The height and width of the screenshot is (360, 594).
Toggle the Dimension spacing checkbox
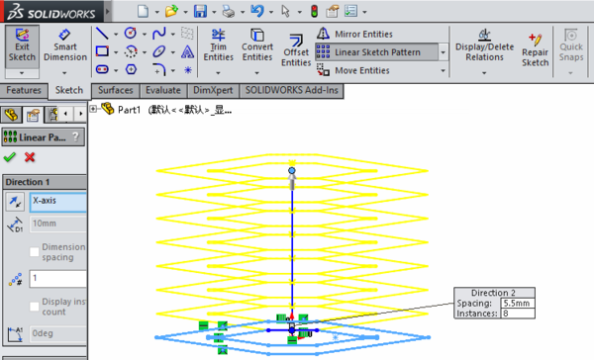34,252
